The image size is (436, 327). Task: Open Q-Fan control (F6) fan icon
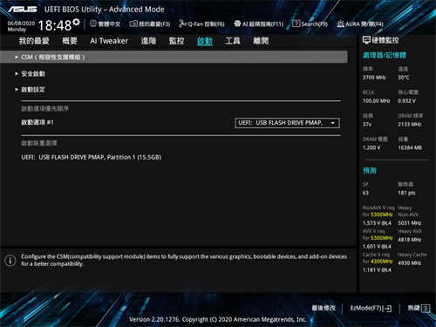pos(182,24)
